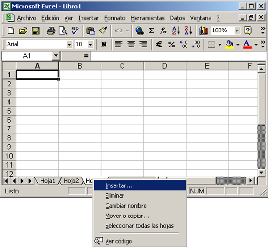
Task: Expand the 100% zoom dropdown
Action: pos(237,31)
